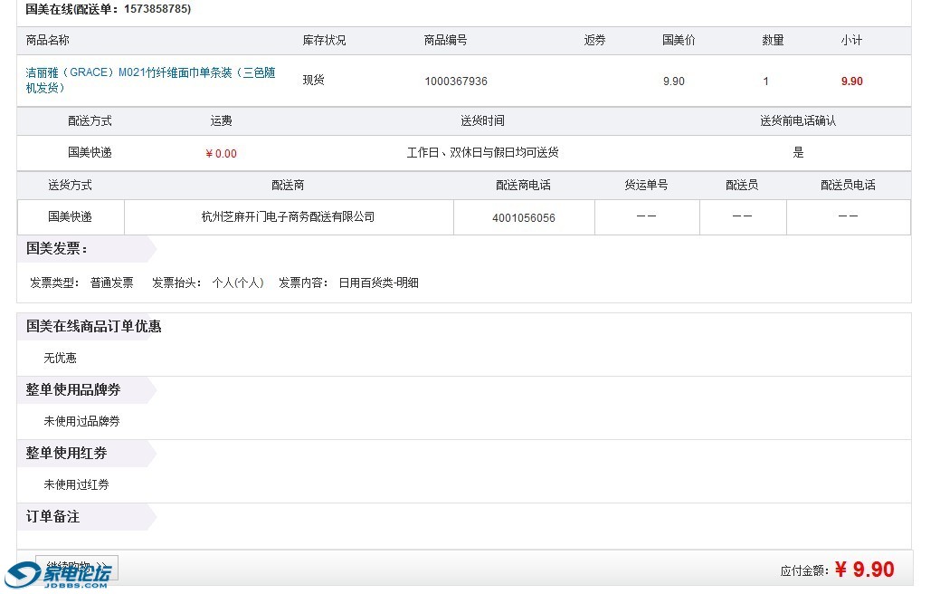Viewport: 940px width, 594px height.
Task: Click the 整单使用品牌券 heading
Action: (x=73, y=390)
